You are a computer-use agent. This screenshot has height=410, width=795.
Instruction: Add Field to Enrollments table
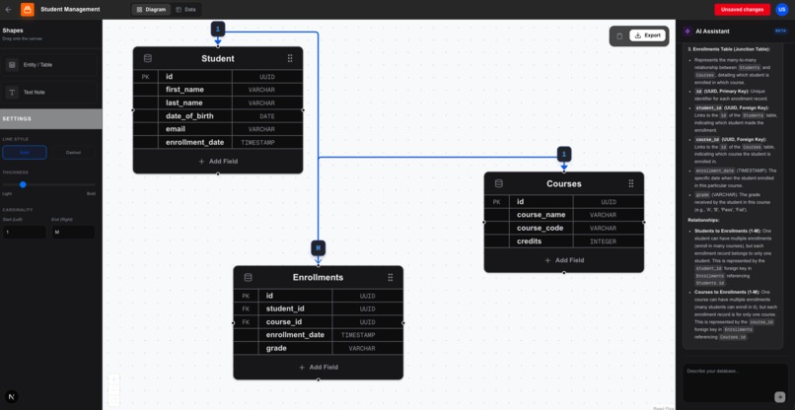pyautogui.click(x=319, y=367)
